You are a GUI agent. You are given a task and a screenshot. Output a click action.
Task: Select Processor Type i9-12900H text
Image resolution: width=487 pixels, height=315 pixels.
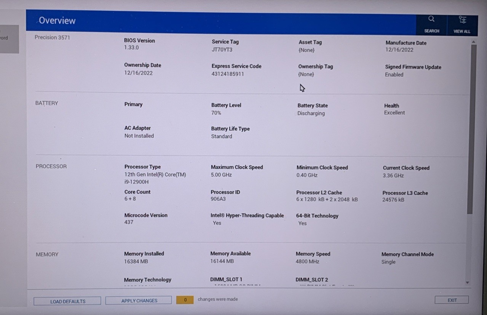click(136, 182)
